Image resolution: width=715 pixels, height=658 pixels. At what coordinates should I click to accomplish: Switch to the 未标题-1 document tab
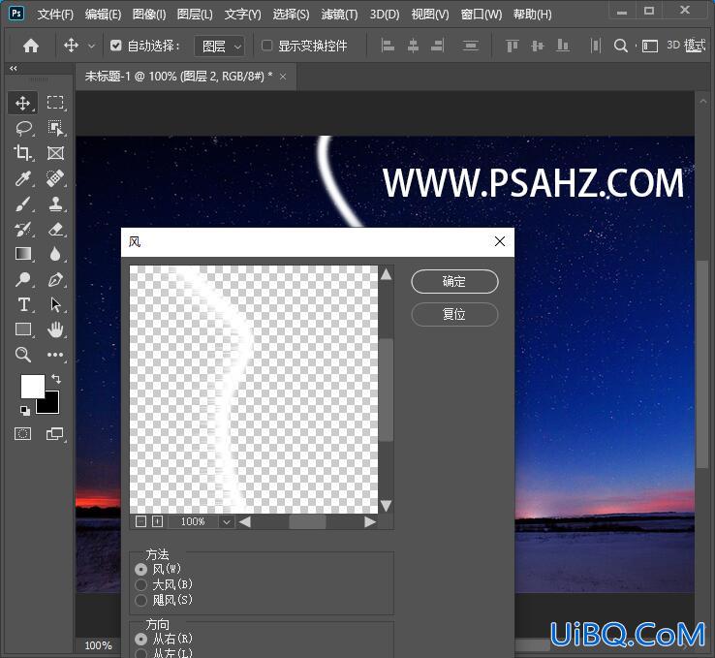pos(178,77)
